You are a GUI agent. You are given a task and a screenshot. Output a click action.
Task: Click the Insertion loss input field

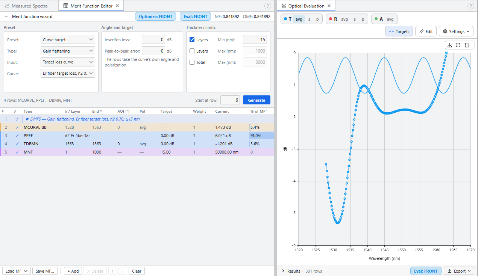coord(153,39)
